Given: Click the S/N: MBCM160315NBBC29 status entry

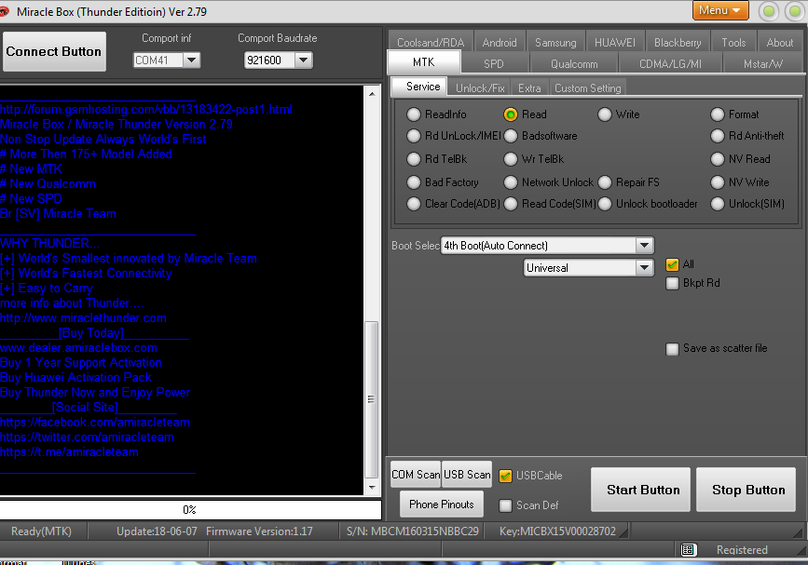Looking at the screenshot, I should (412, 531).
